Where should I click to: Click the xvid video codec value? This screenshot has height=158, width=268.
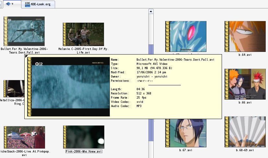click(140, 102)
